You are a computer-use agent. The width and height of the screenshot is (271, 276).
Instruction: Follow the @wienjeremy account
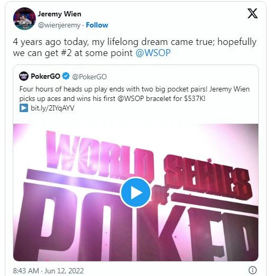point(97,25)
